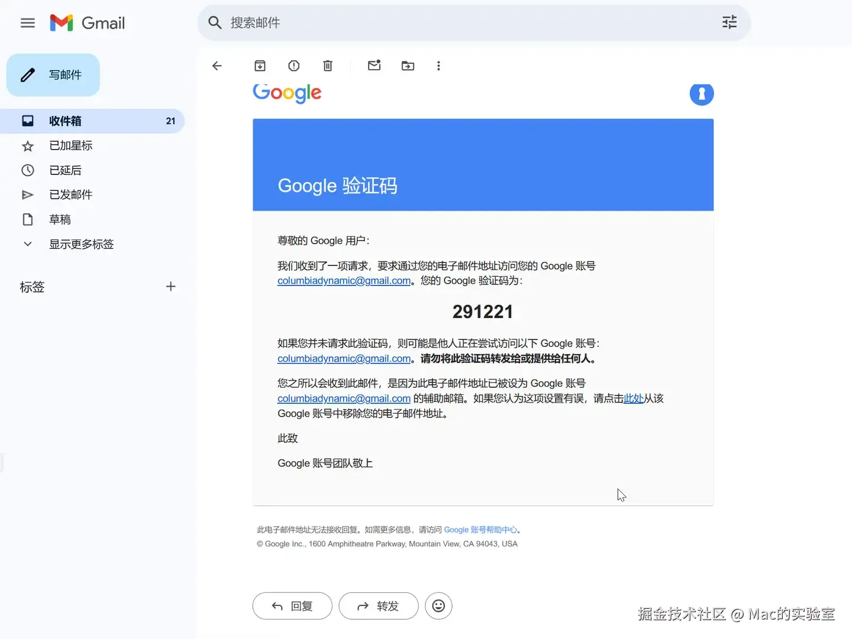Click the verification code 291221

pyautogui.click(x=483, y=312)
